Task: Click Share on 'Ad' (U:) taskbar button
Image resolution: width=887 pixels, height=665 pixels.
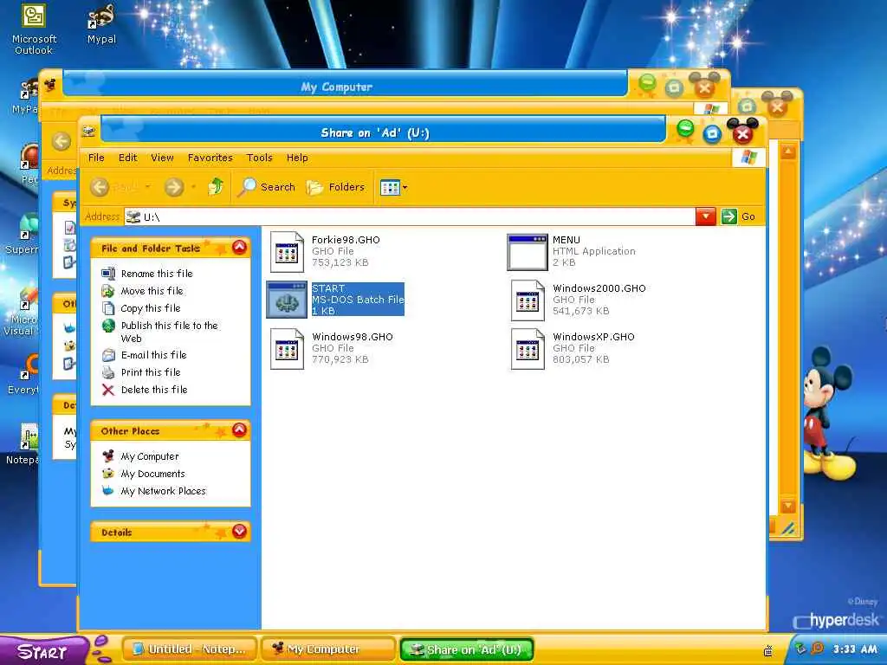Action: pos(467,649)
